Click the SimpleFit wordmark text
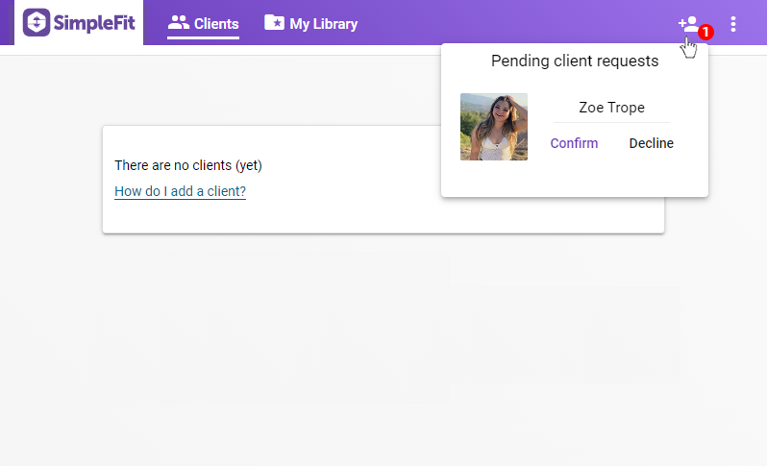This screenshot has height=466, width=767. pos(94,23)
